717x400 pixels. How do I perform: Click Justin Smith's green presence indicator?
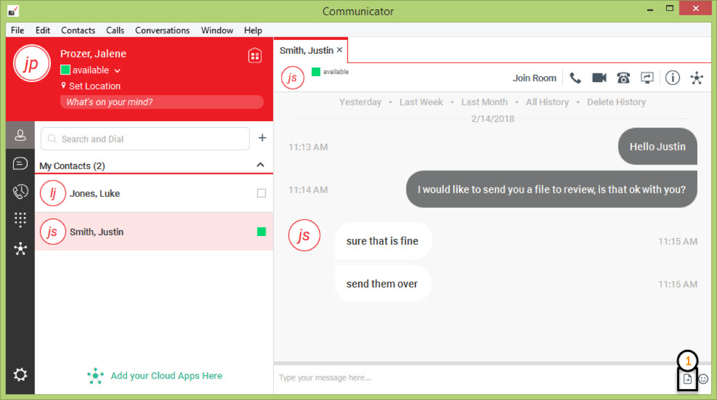pos(262,231)
